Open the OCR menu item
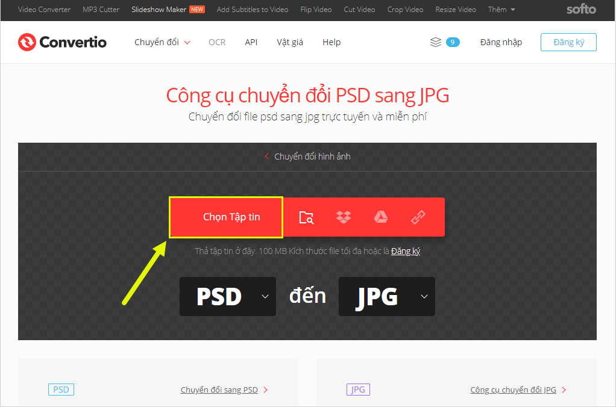 click(217, 42)
